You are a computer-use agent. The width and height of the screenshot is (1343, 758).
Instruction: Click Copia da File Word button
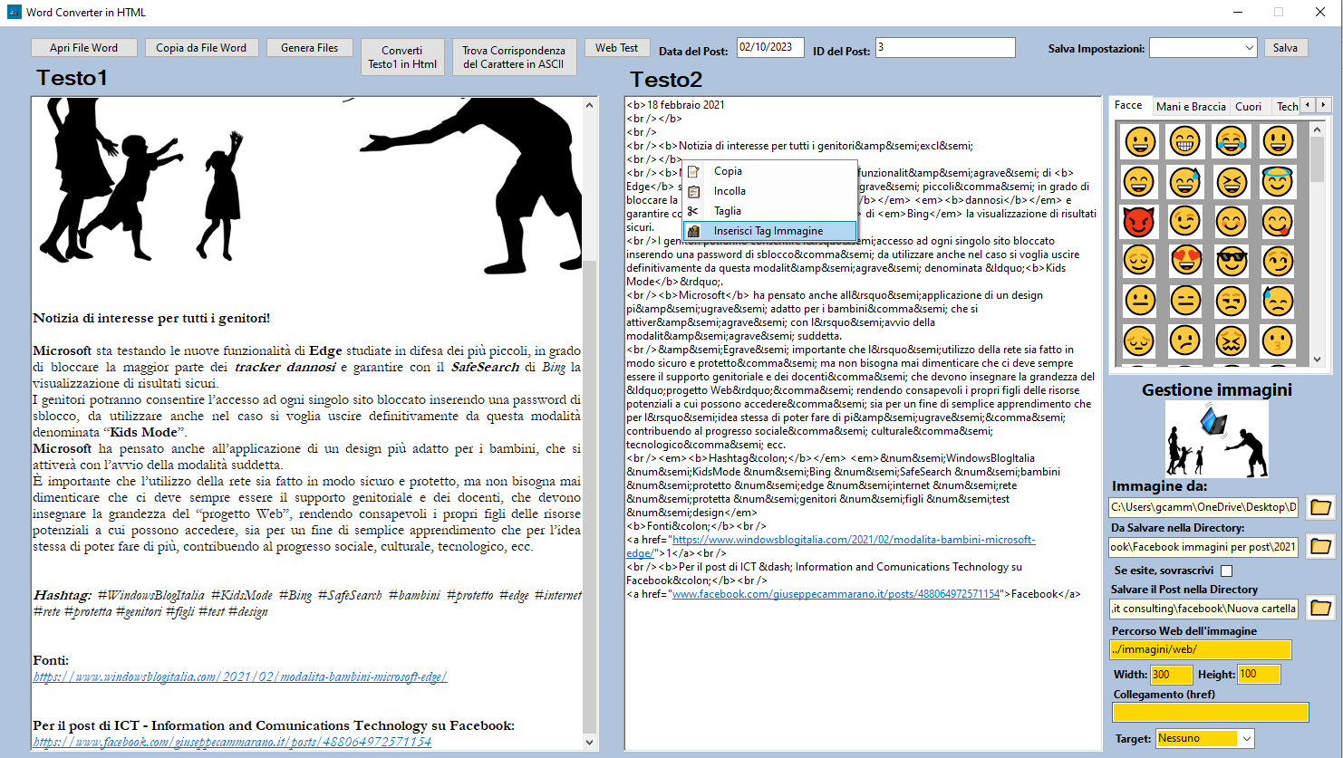point(201,48)
